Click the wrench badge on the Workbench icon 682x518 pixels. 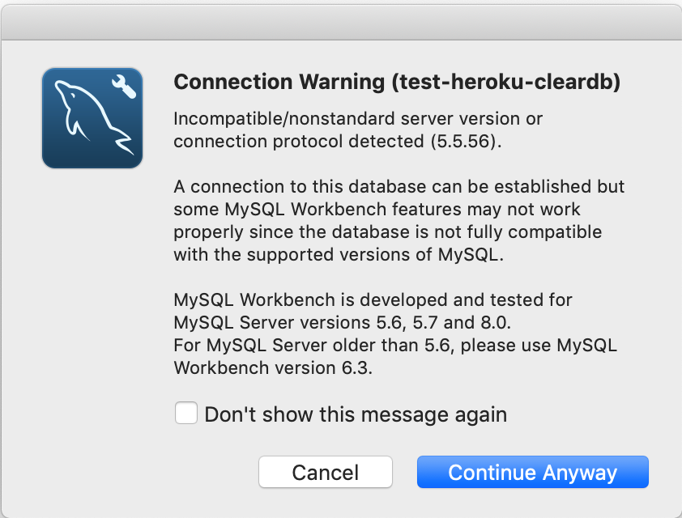coord(124,87)
